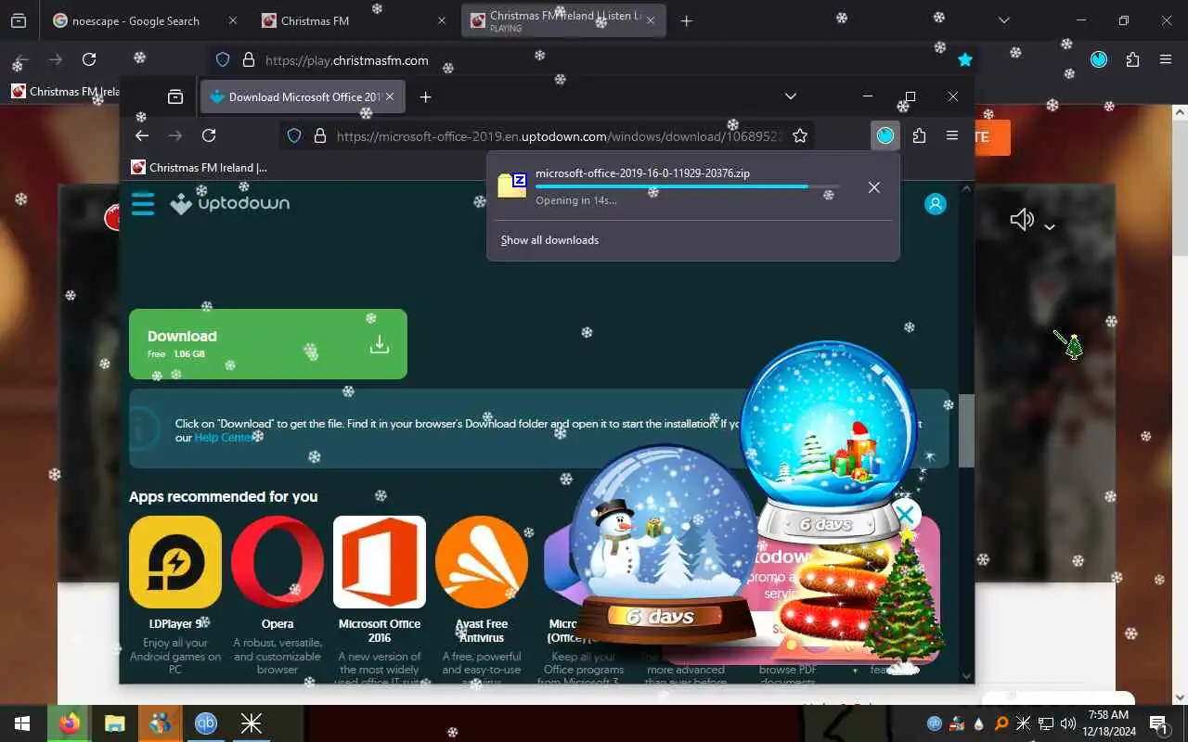Go back in the front Firefox window
This screenshot has width=1188, height=742.
pyautogui.click(x=142, y=135)
